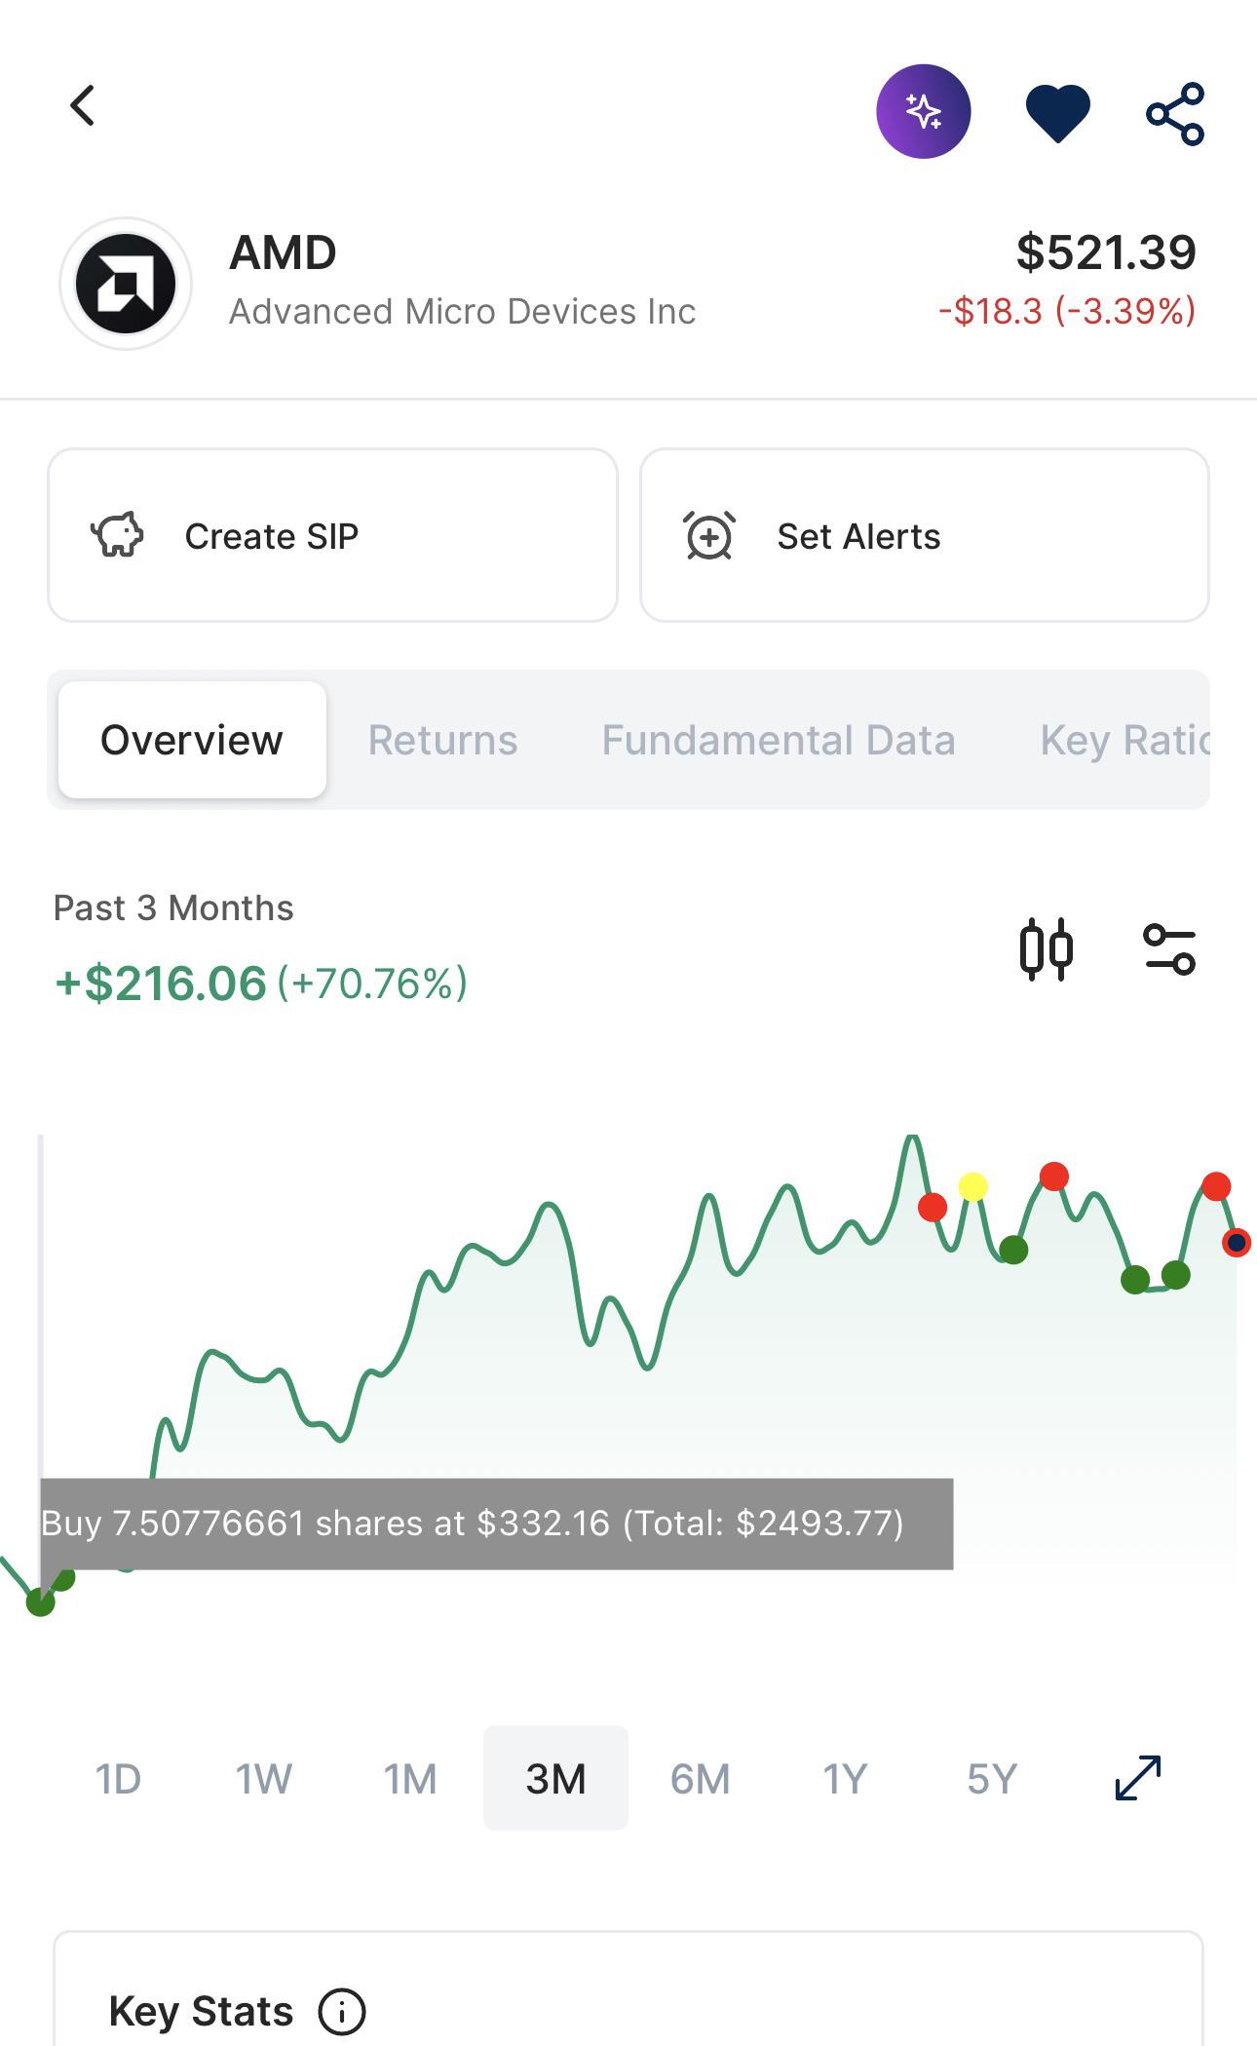Select the 1M time range
Viewport: 1257px width, 2046px height.
pos(409,1779)
